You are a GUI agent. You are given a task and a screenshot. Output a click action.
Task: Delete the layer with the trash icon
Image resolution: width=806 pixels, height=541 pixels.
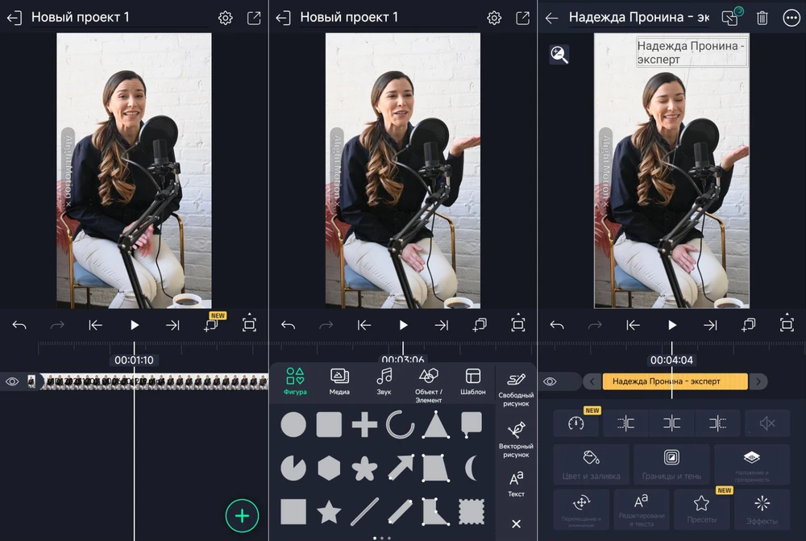[x=762, y=18]
